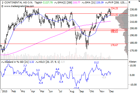The width and height of the screenshot is (140, 93).
Task: Click the Mrz time axis label
Action: tap(23, 91)
